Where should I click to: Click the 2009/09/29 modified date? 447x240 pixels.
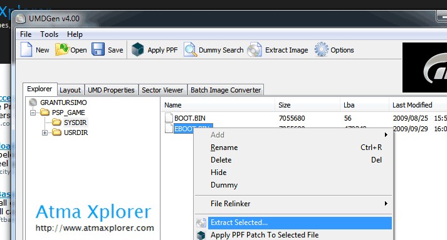pyautogui.click(x=411, y=129)
